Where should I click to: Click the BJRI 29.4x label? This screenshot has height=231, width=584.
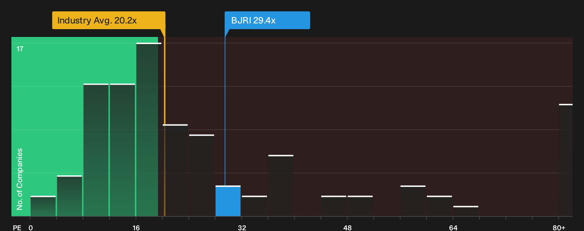267,20
